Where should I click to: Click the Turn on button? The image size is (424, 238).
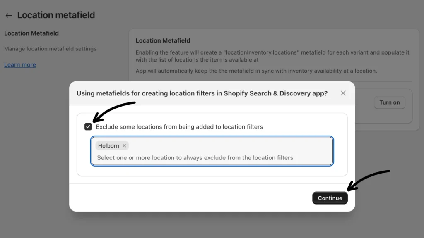tap(389, 102)
